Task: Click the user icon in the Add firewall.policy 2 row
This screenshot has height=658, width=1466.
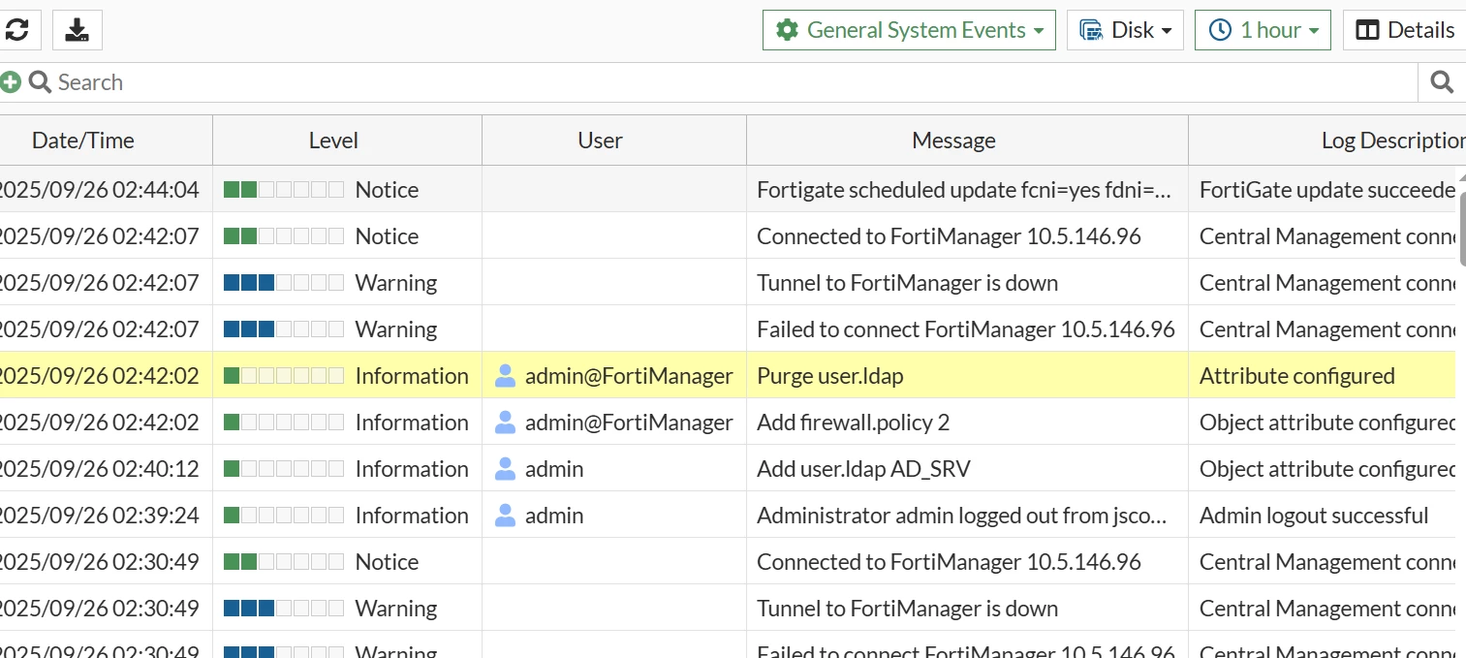Action: tap(505, 423)
